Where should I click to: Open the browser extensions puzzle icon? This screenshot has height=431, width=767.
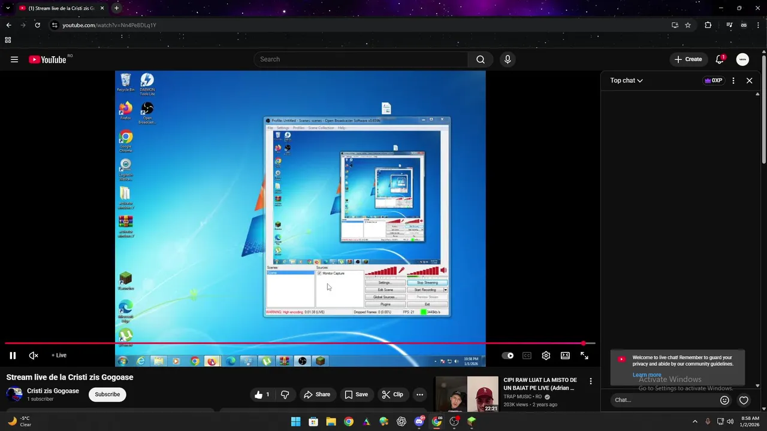(708, 25)
